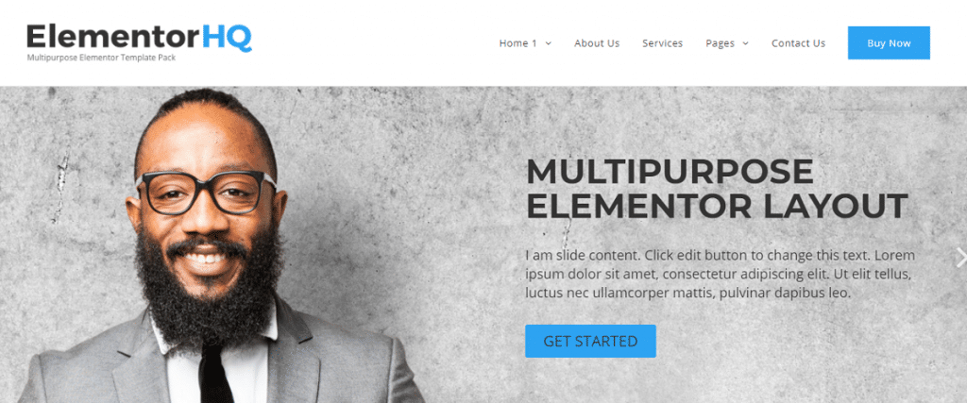The width and height of the screenshot is (967, 403).
Task: Open the Services menu link
Action: (x=662, y=43)
